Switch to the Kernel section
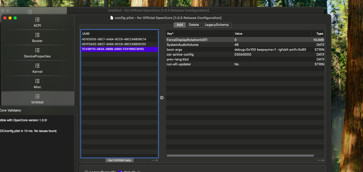This screenshot has width=363, height=172. tap(37, 68)
